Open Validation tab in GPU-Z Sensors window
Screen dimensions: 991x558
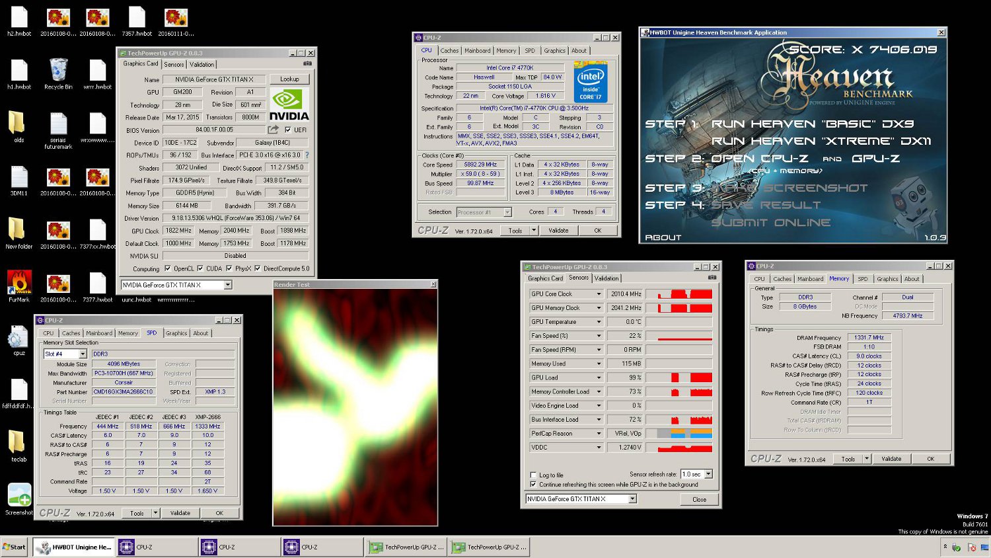coord(606,278)
